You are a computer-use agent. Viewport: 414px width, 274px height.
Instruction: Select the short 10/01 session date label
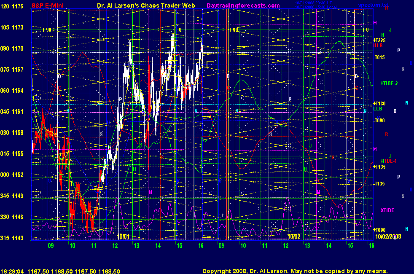click(x=123, y=236)
